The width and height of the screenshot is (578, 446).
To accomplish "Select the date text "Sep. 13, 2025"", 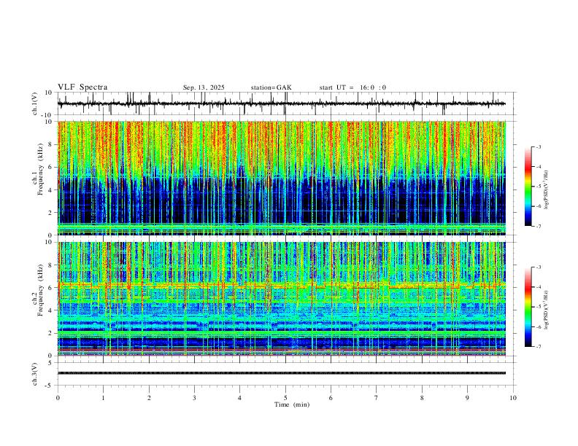I will click(204, 87).
